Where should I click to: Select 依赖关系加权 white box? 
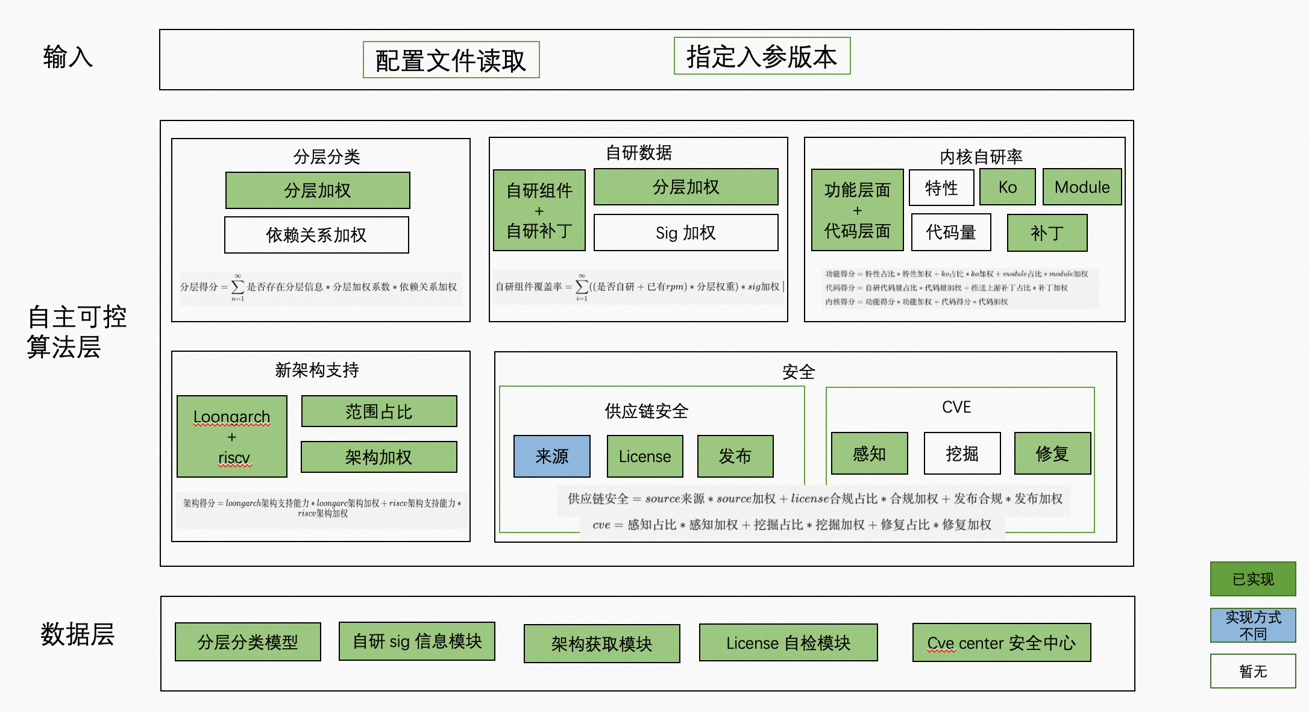pos(316,235)
